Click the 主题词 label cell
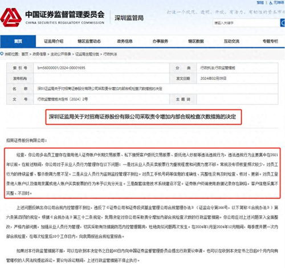This screenshot has width=285, height=268. point(183,99)
